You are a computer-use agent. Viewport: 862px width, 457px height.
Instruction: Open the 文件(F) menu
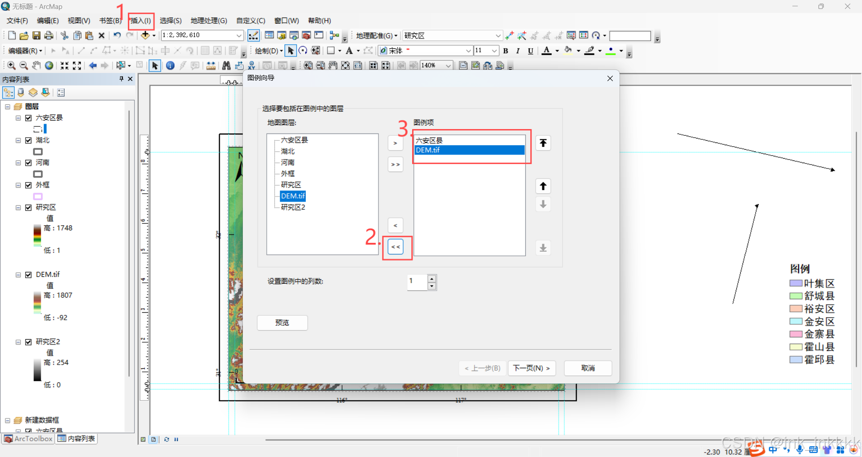pyautogui.click(x=17, y=21)
